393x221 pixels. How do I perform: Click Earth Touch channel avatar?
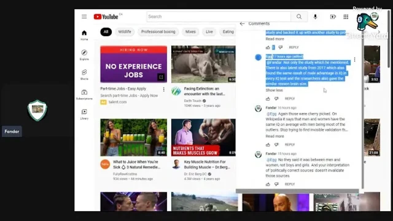(x=176, y=91)
